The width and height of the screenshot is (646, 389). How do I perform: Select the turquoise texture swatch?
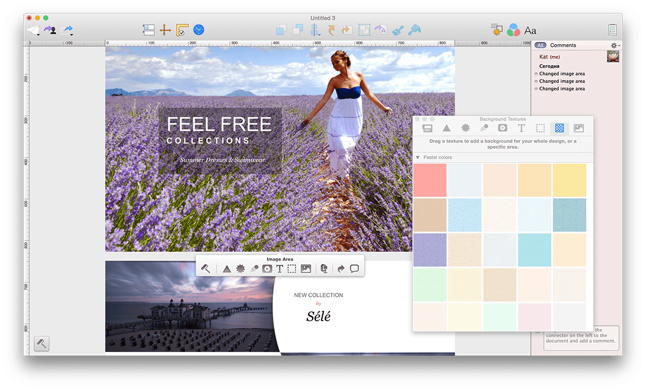click(x=535, y=250)
